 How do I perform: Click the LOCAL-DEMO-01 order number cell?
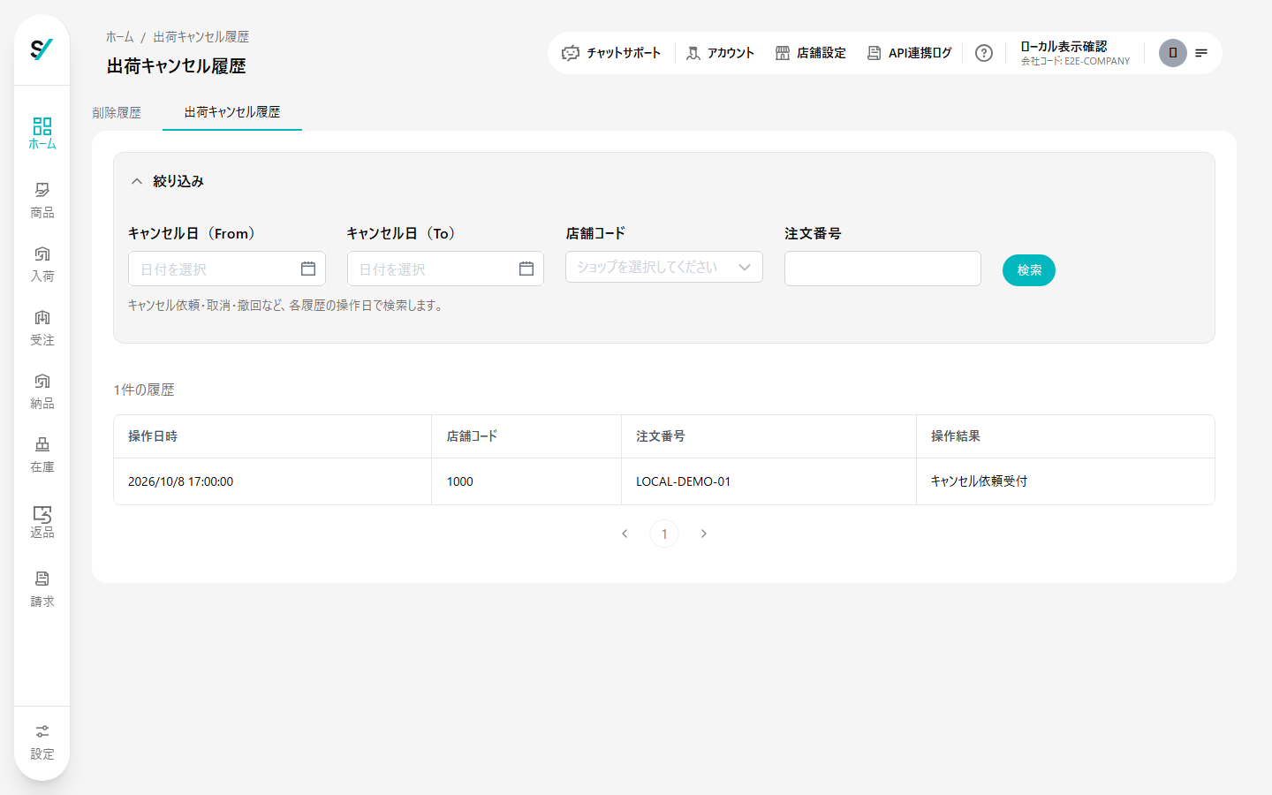(768, 481)
